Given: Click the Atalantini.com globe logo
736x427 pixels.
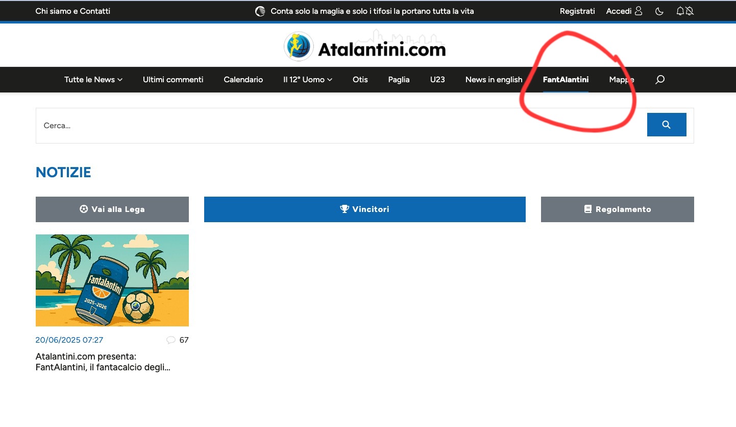Looking at the screenshot, I should [x=299, y=47].
